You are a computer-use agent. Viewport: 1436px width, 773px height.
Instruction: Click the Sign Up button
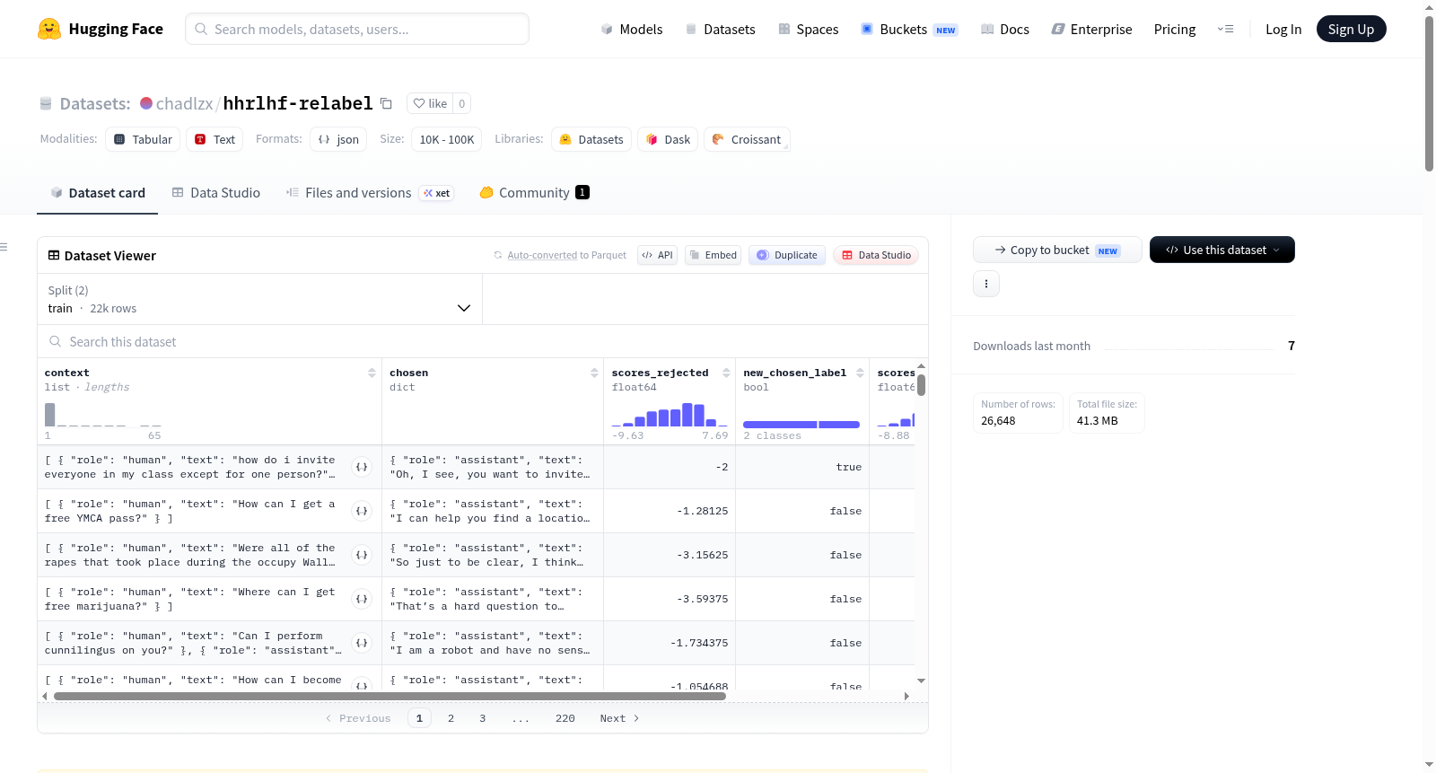[1351, 29]
